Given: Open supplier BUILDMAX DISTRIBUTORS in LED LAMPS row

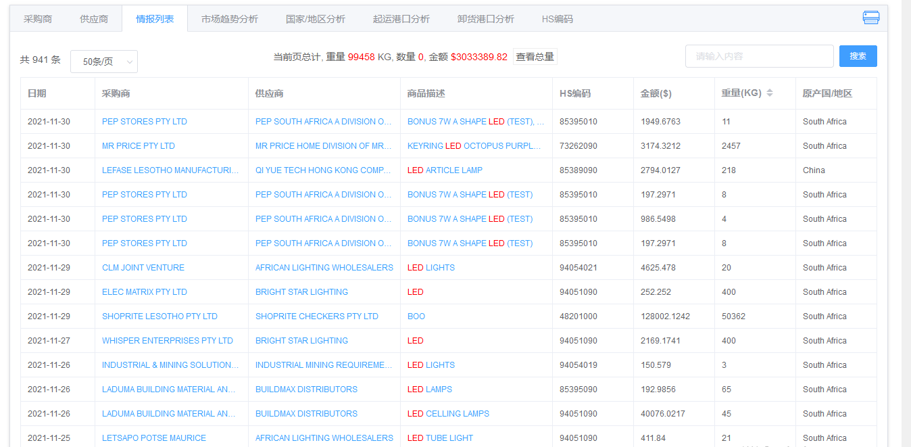Looking at the screenshot, I should coord(306,390).
